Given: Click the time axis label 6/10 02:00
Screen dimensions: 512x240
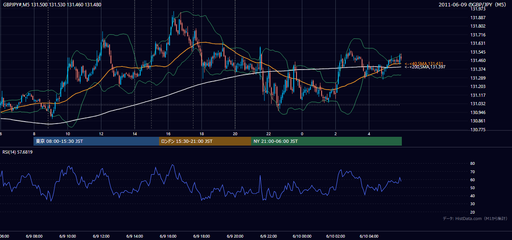Looking at the screenshot, I should click(336, 236).
